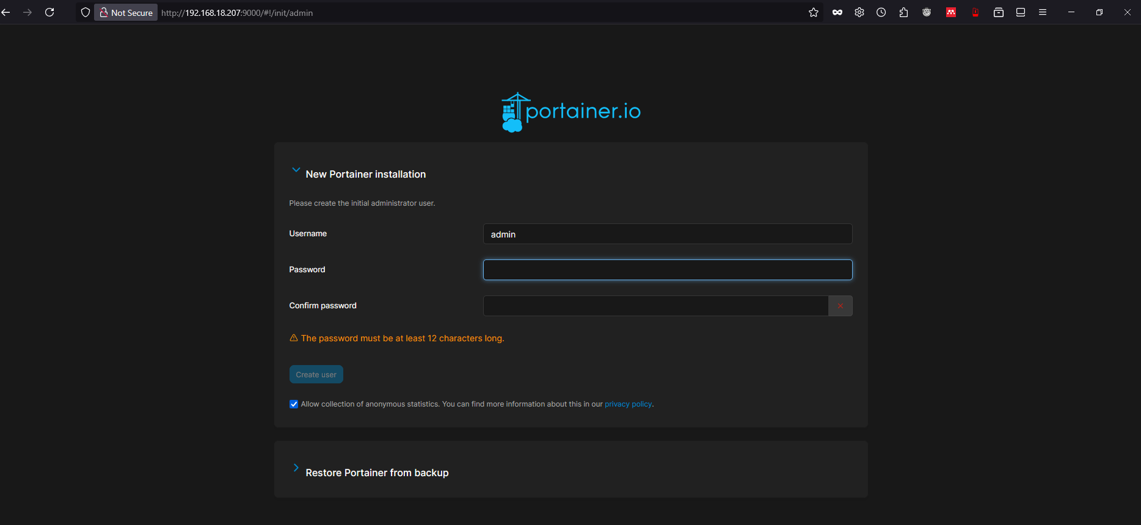The image size is (1141, 525).
Task: Minimize the browser window
Action: coord(1071,12)
